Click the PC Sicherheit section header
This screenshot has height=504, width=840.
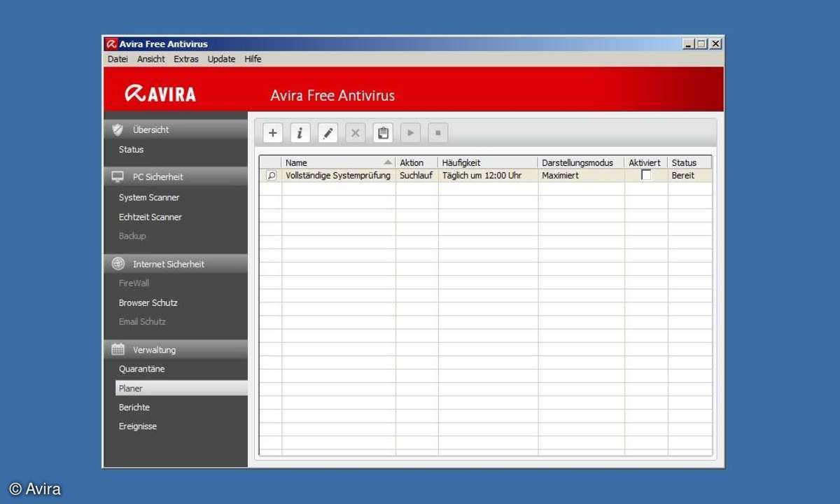click(176, 177)
